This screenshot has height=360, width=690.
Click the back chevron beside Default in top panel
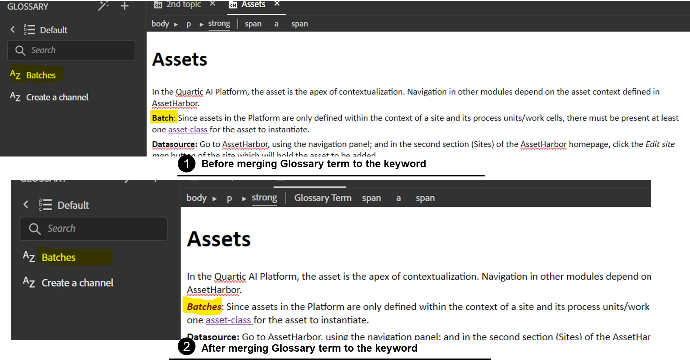(x=13, y=29)
